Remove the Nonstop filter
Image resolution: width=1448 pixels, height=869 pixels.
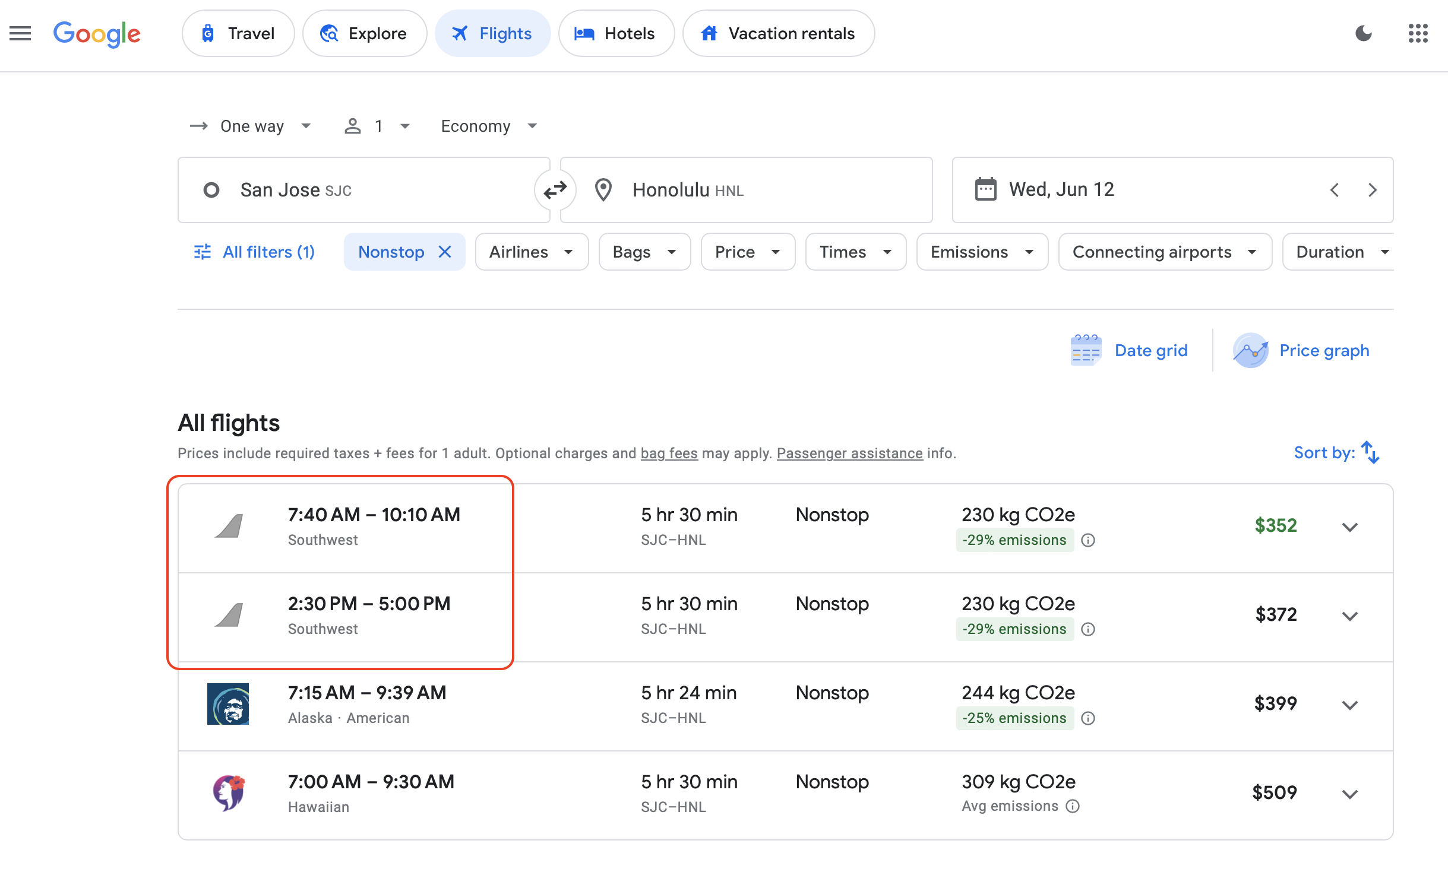tap(446, 251)
